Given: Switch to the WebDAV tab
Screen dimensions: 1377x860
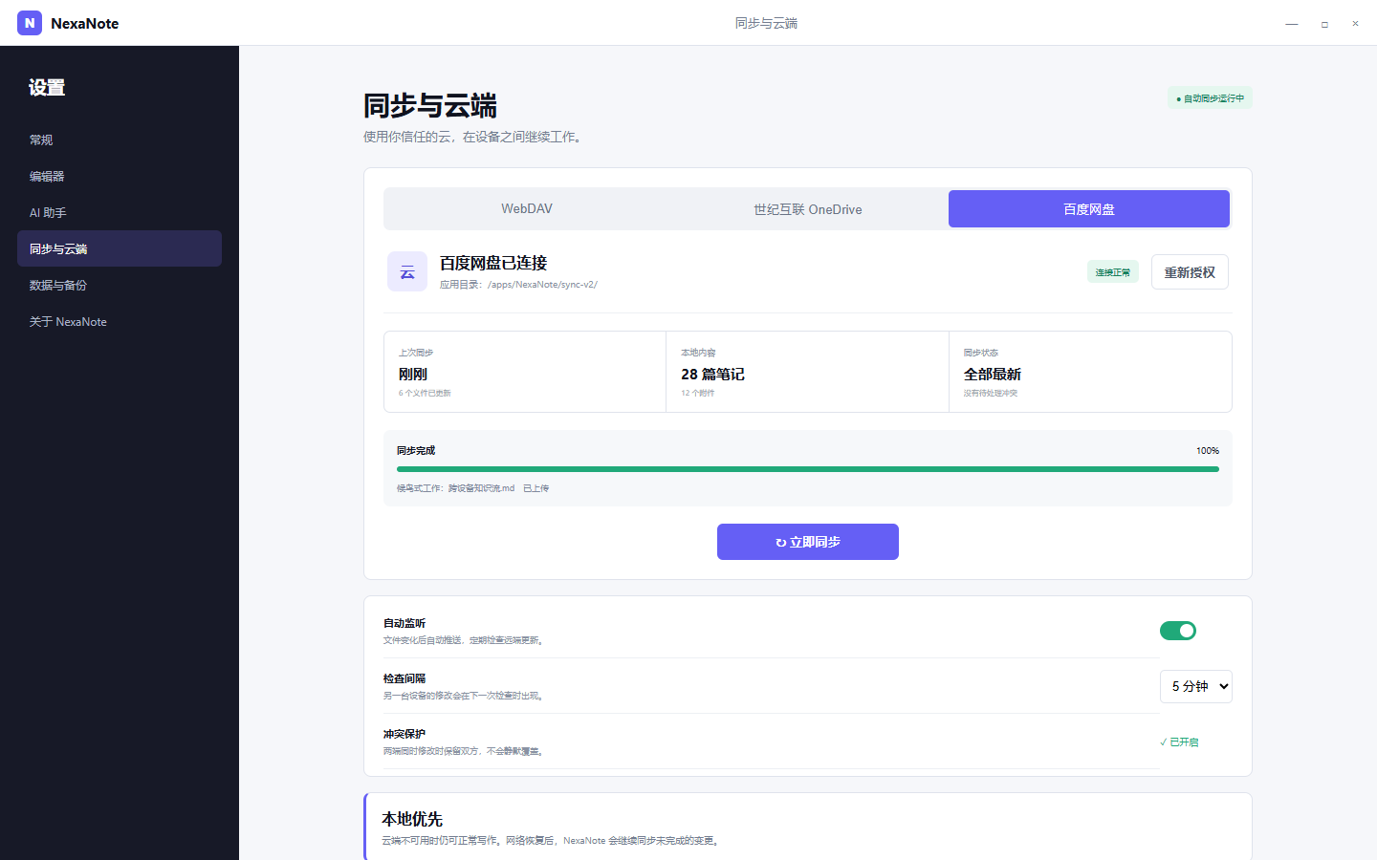Looking at the screenshot, I should (527, 208).
